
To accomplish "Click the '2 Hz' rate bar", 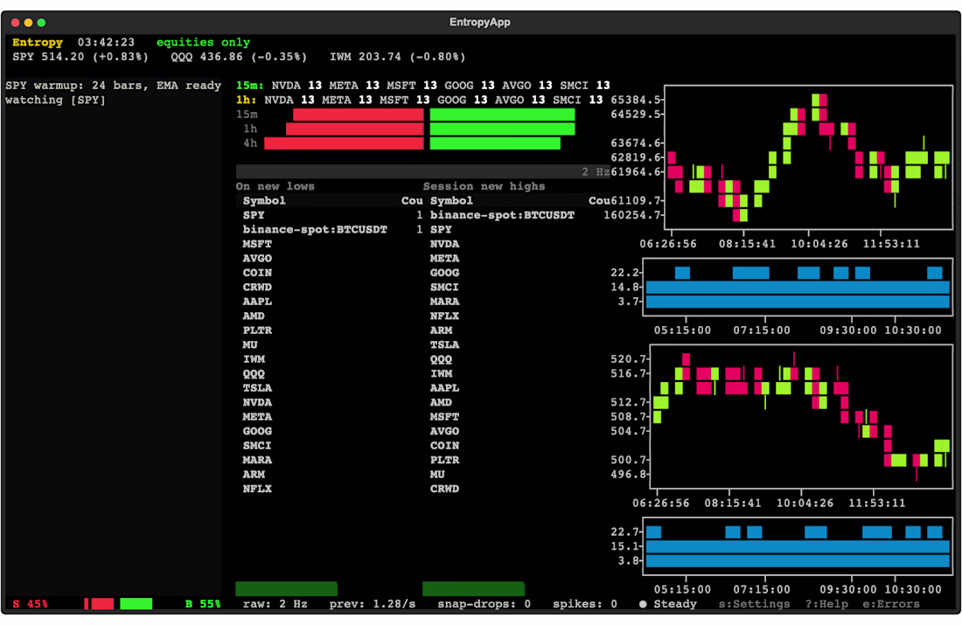I will coord(422,171).
